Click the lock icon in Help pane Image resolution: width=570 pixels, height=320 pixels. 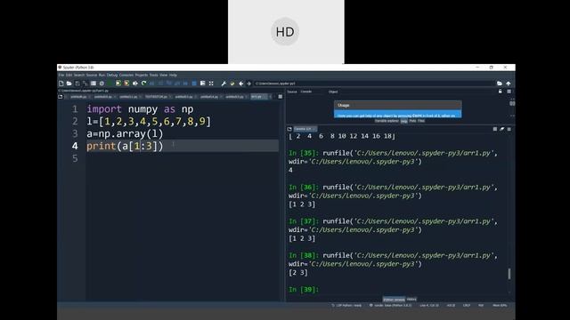[x=501, y=92]
